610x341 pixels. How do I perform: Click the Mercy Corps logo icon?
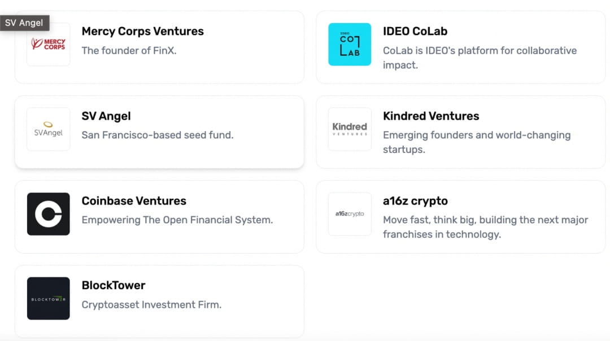49,45
